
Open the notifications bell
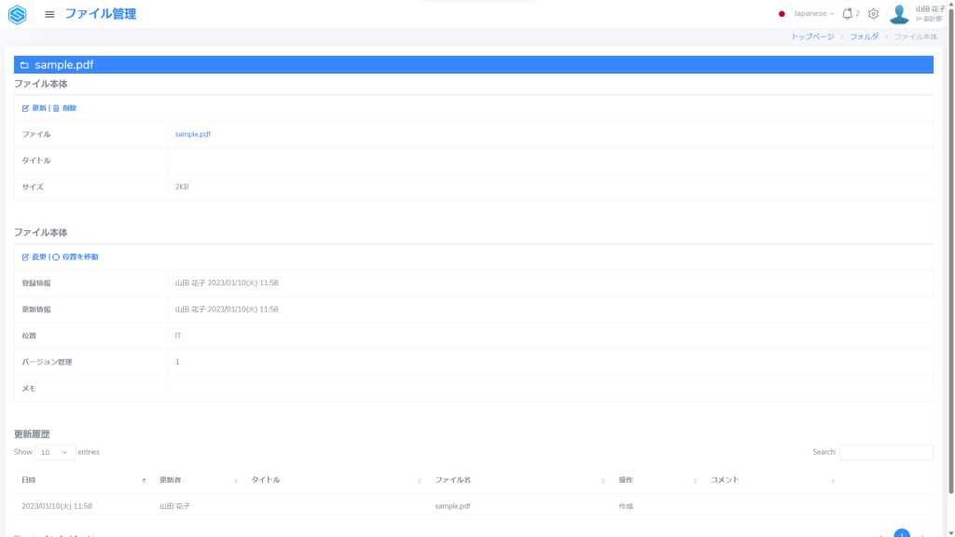pyautogui.click(x=847, y=14)
